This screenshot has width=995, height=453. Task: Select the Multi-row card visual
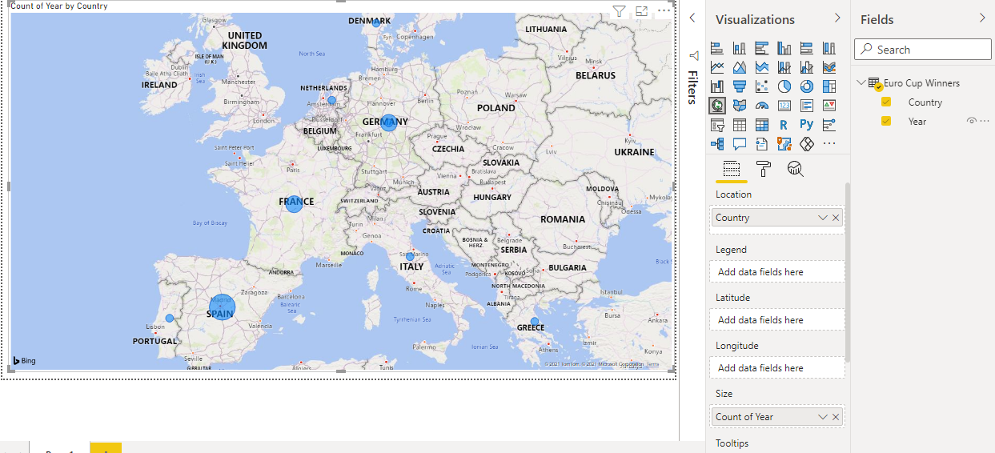coord(807,105)
